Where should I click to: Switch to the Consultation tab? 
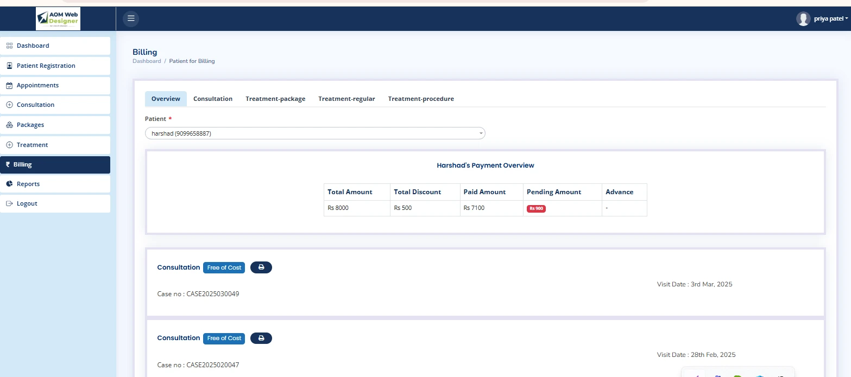point(213,98)
